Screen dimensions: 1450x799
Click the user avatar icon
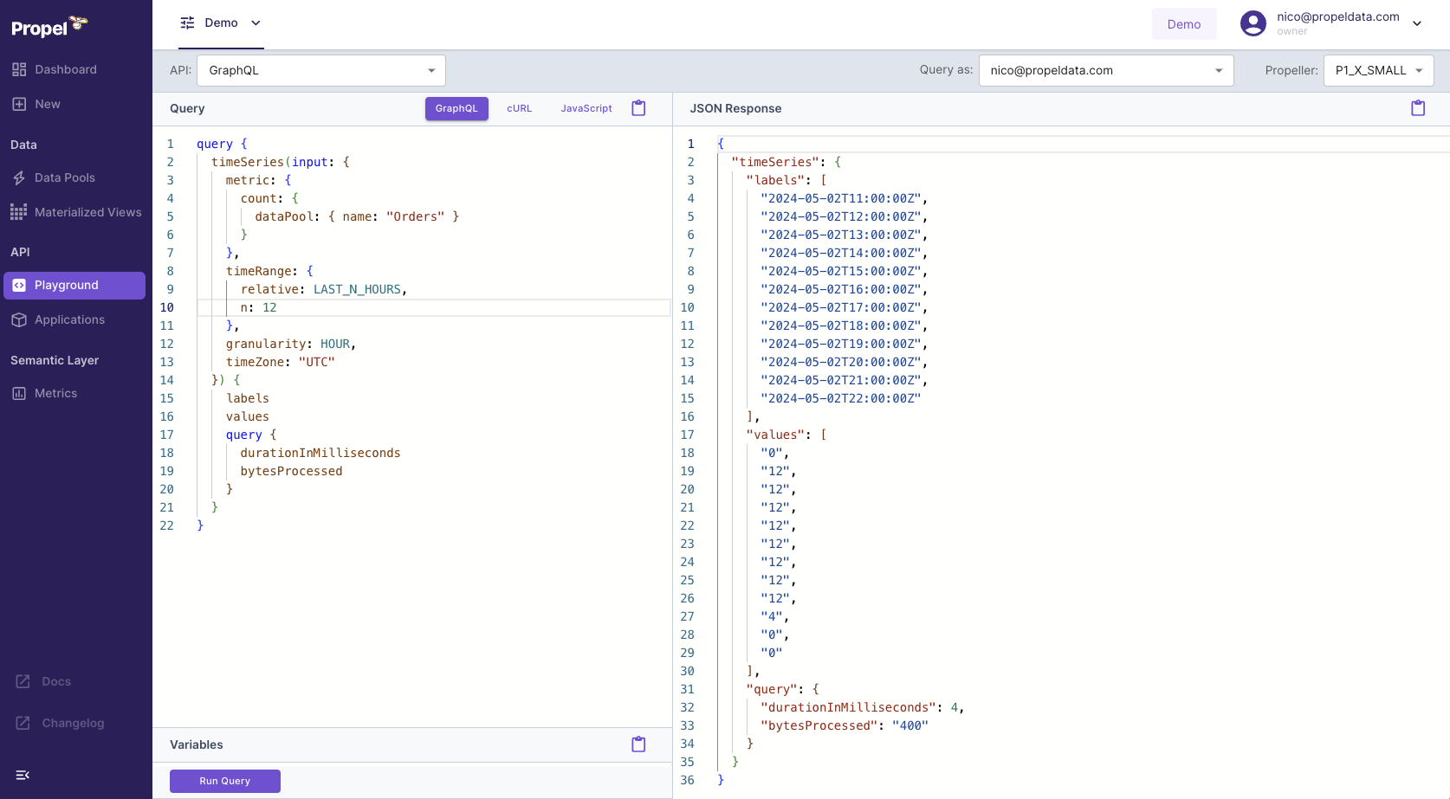coord(1253,23)
